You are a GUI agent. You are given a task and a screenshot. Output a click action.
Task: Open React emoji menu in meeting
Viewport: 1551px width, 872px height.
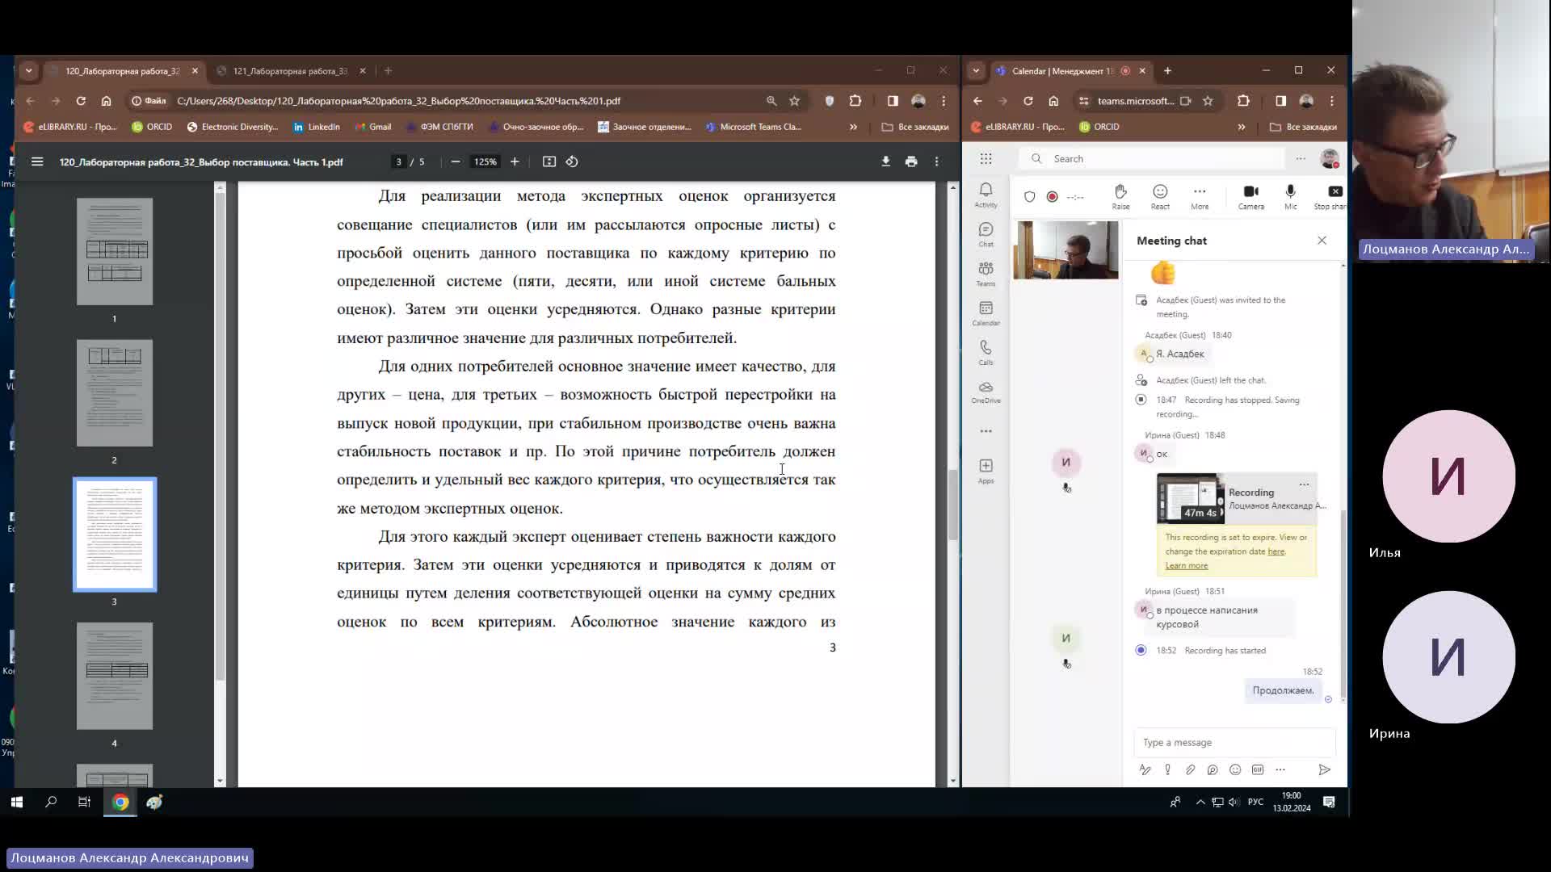click(x=1160, y=196)
